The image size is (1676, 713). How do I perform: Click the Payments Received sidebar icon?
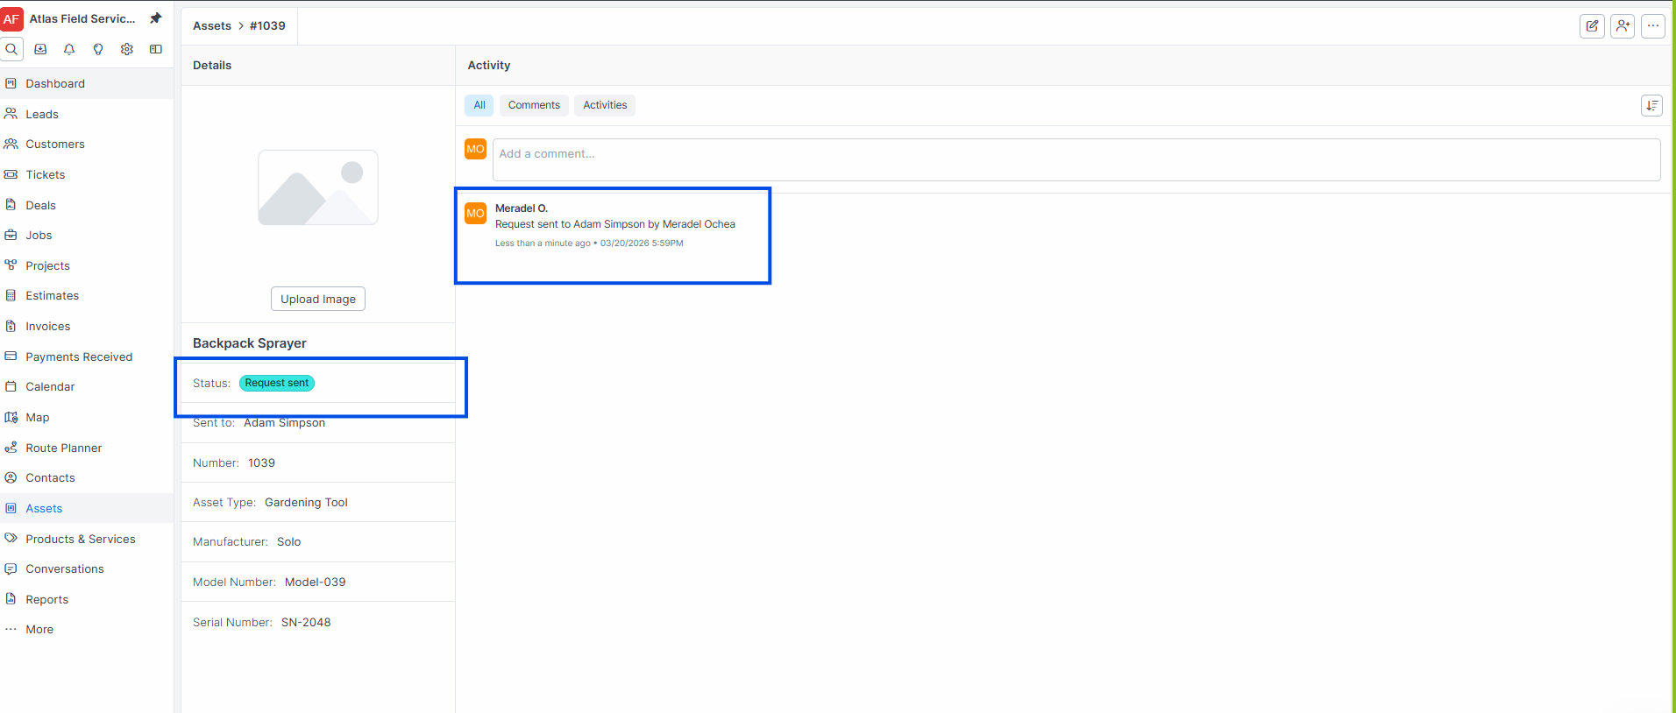(x=11, y=356)
